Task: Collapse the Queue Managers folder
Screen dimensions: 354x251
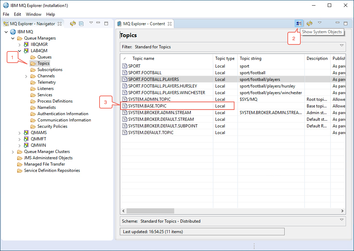Action: pos(13,38)
